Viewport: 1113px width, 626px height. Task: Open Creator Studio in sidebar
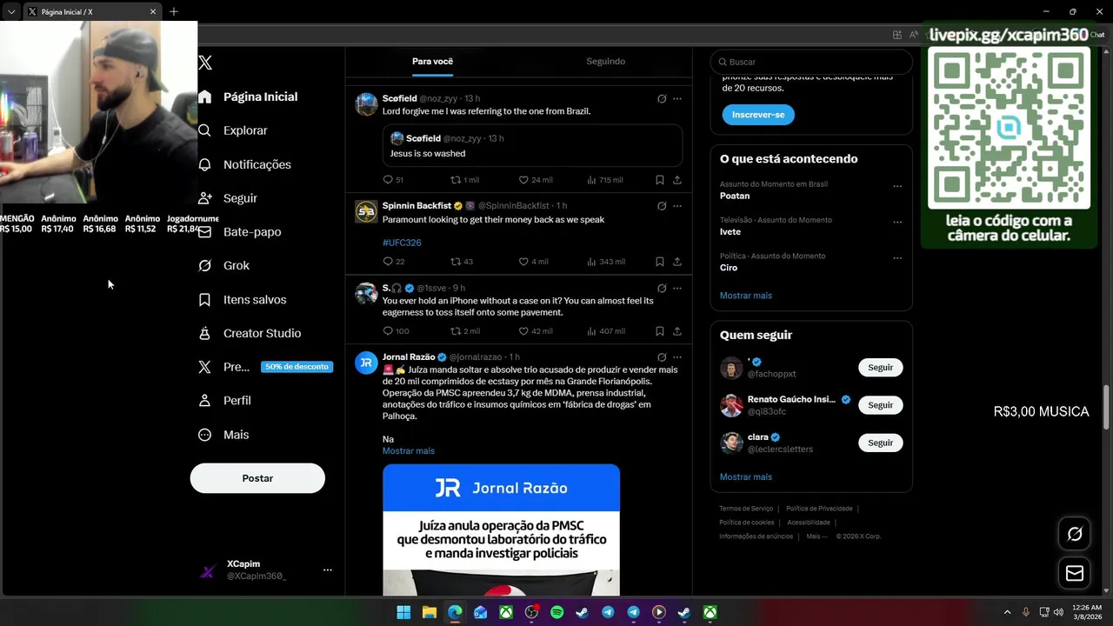pyautogui.click(x=250, y=333)
